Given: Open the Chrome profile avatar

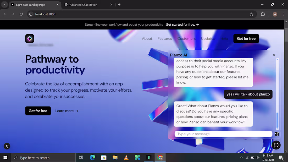Looking at the screenshot, I should coord(275,14).
